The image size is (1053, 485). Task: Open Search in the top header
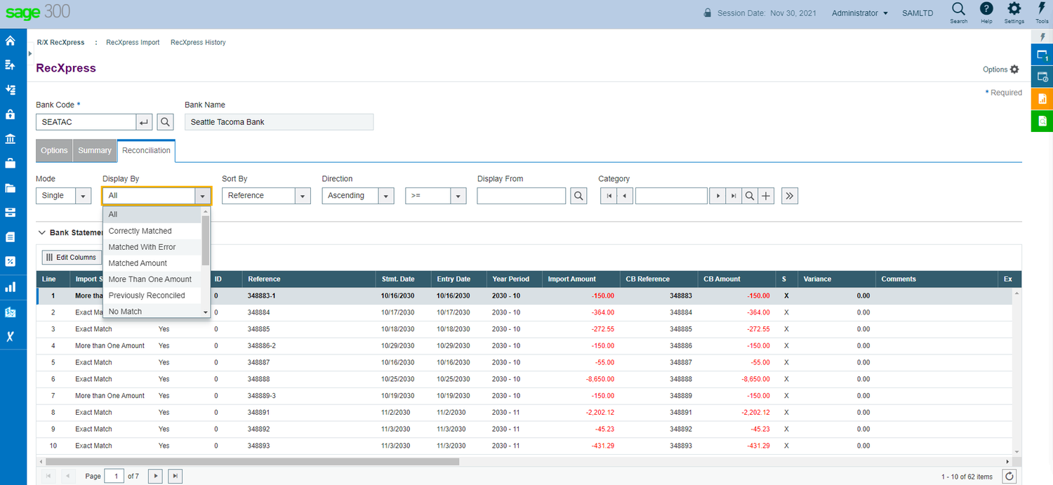[958, 13]
